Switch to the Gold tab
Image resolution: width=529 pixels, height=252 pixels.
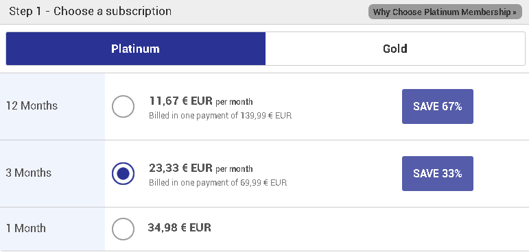tap(395, 49)
